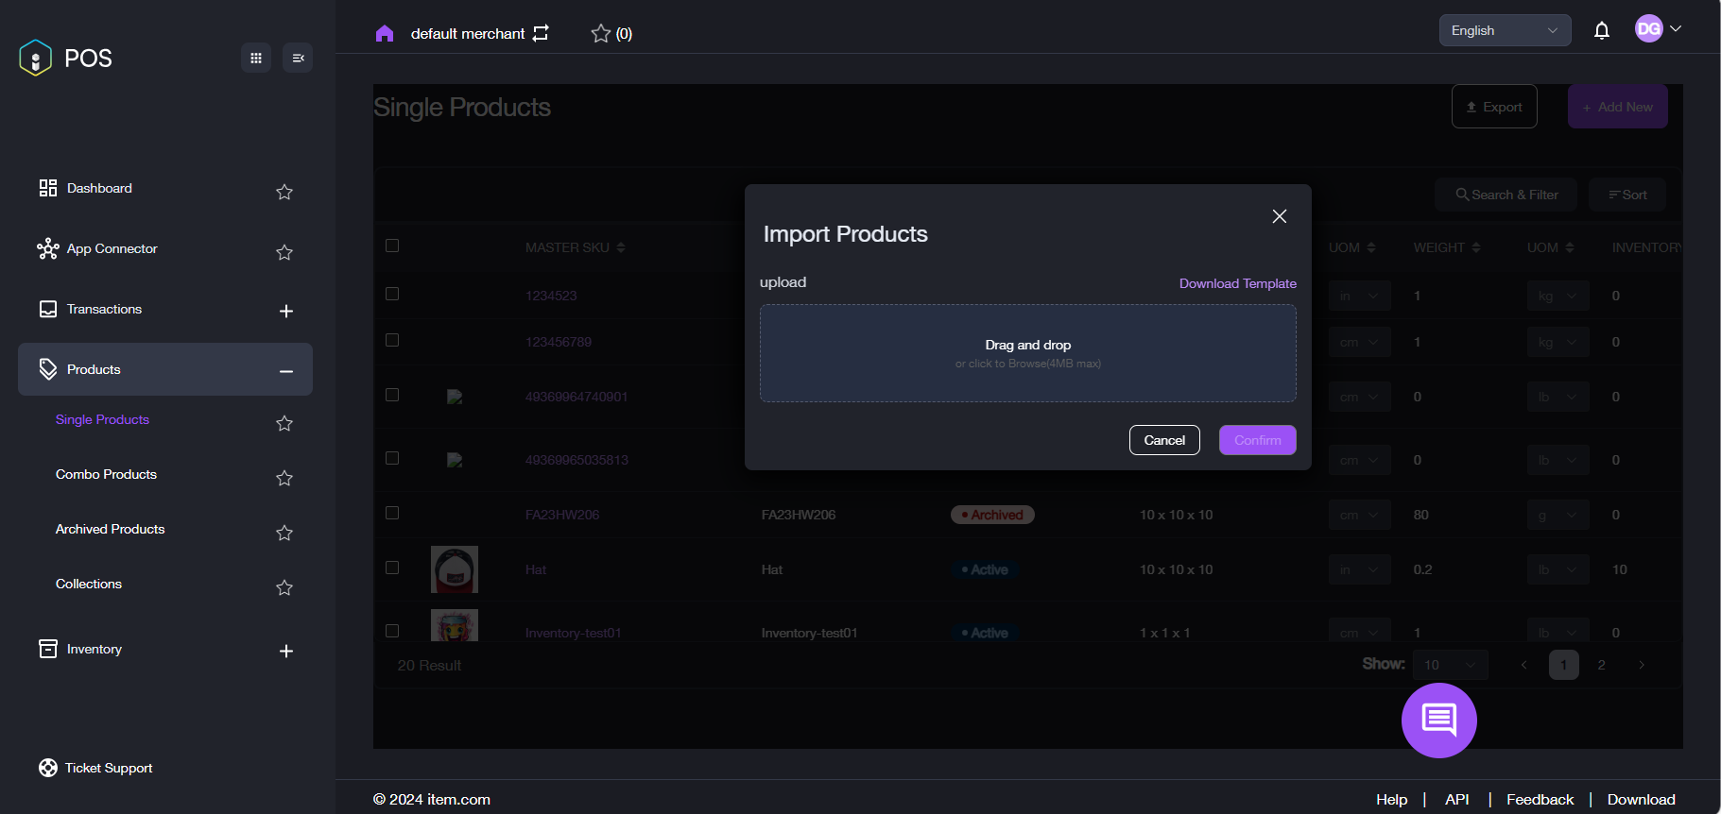Check the box for SKU 1234523 row
The height and width of the screenshot is (814, 1721).
coord(392,294)
